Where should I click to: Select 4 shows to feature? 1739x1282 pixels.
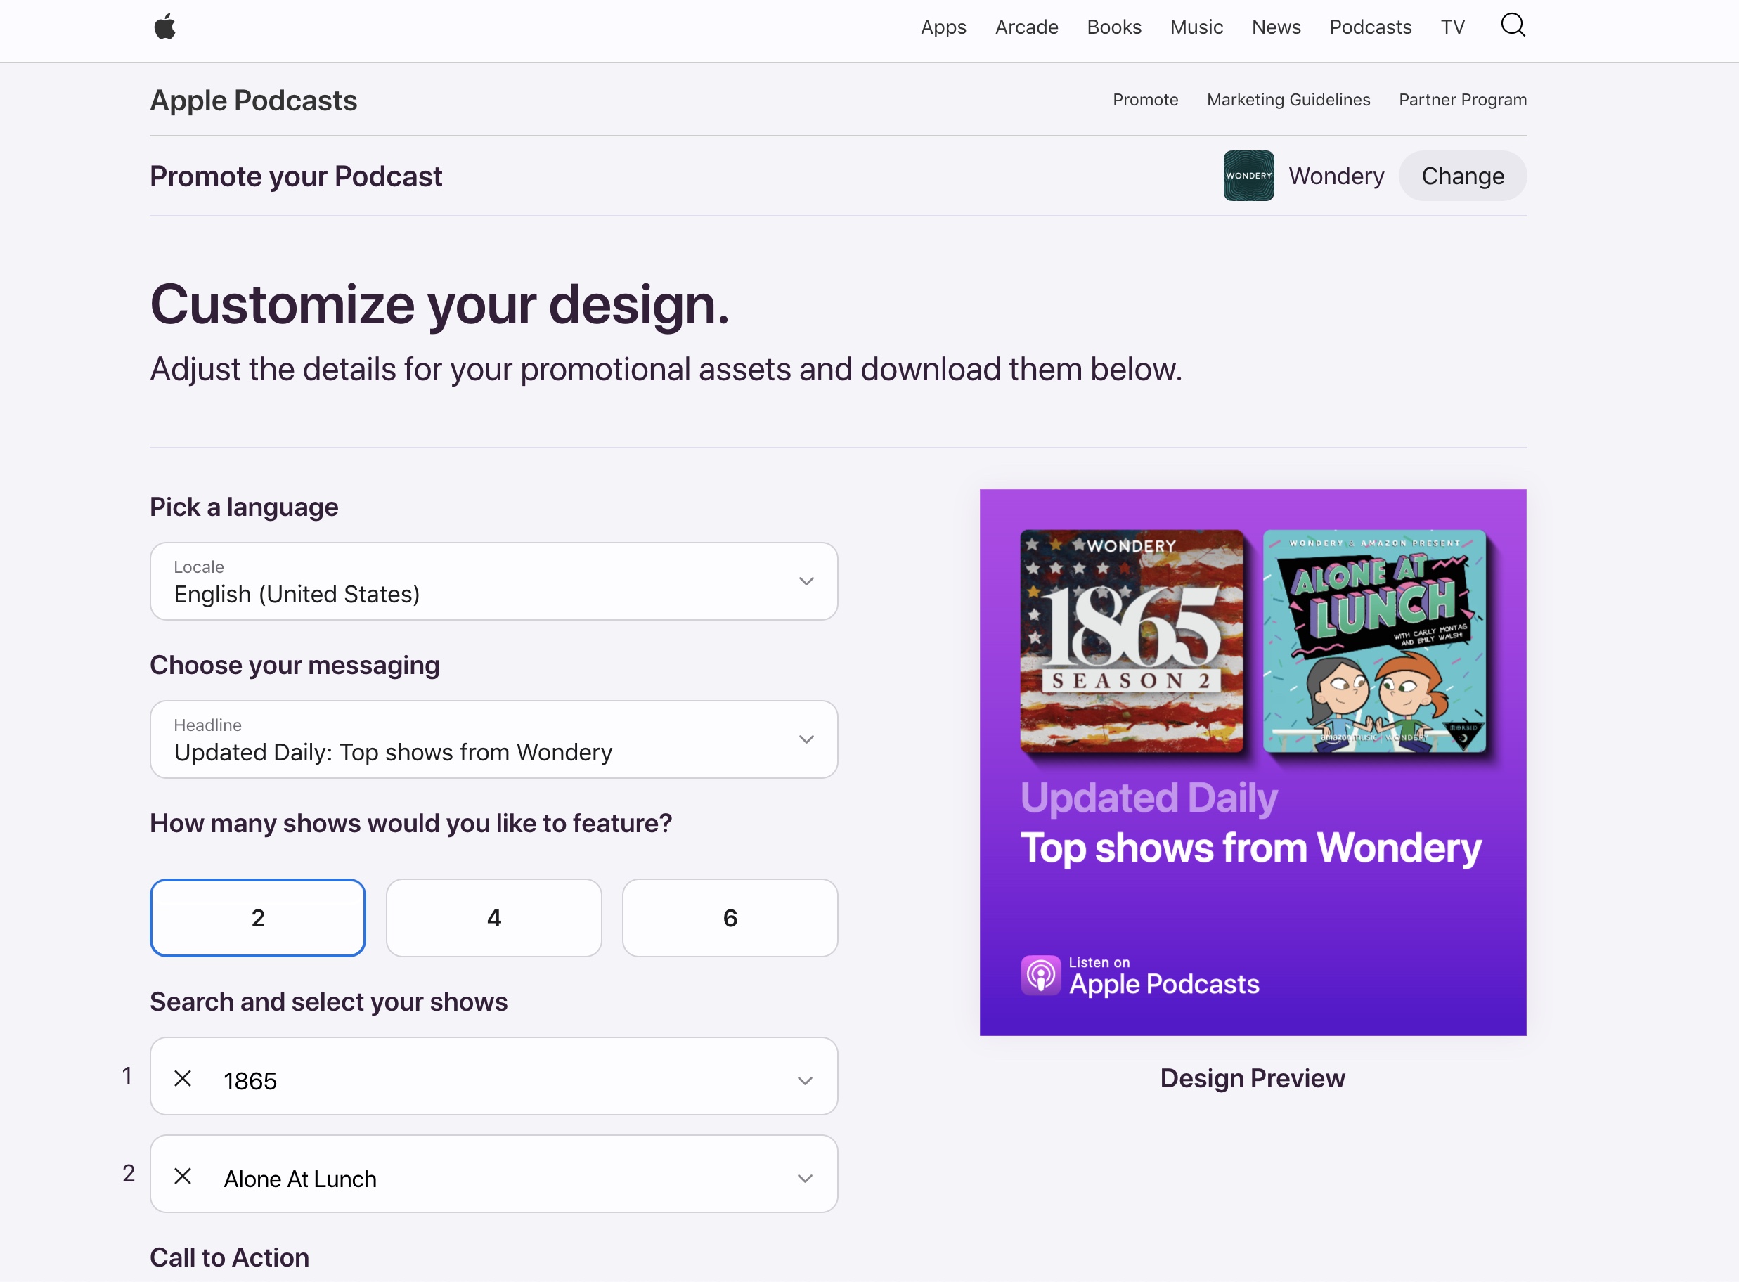click(494, 918)
